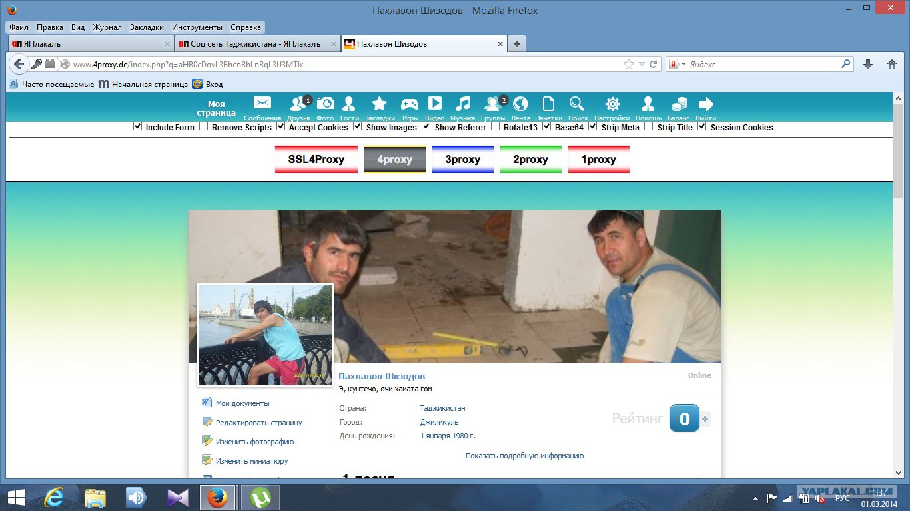Open the Фото camera icon
Viewport: 910px width, 511px height.
(325, 104)
